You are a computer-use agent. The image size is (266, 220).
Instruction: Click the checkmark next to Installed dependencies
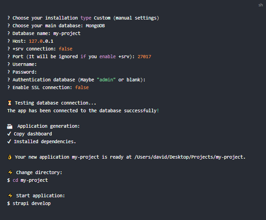[9, 141]
